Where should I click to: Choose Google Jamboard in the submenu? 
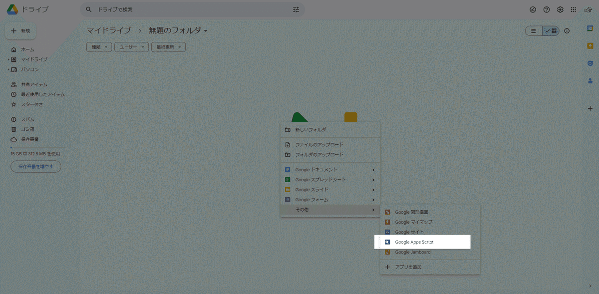[430, 252]
